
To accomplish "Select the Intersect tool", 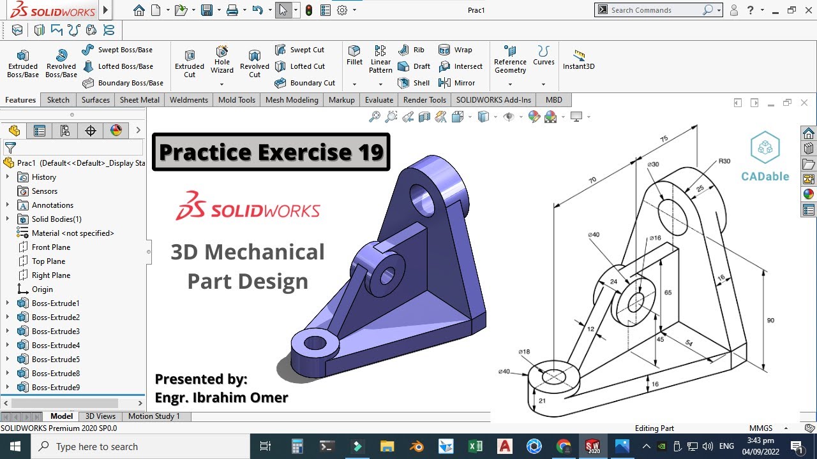I will (x=461, y=66).
